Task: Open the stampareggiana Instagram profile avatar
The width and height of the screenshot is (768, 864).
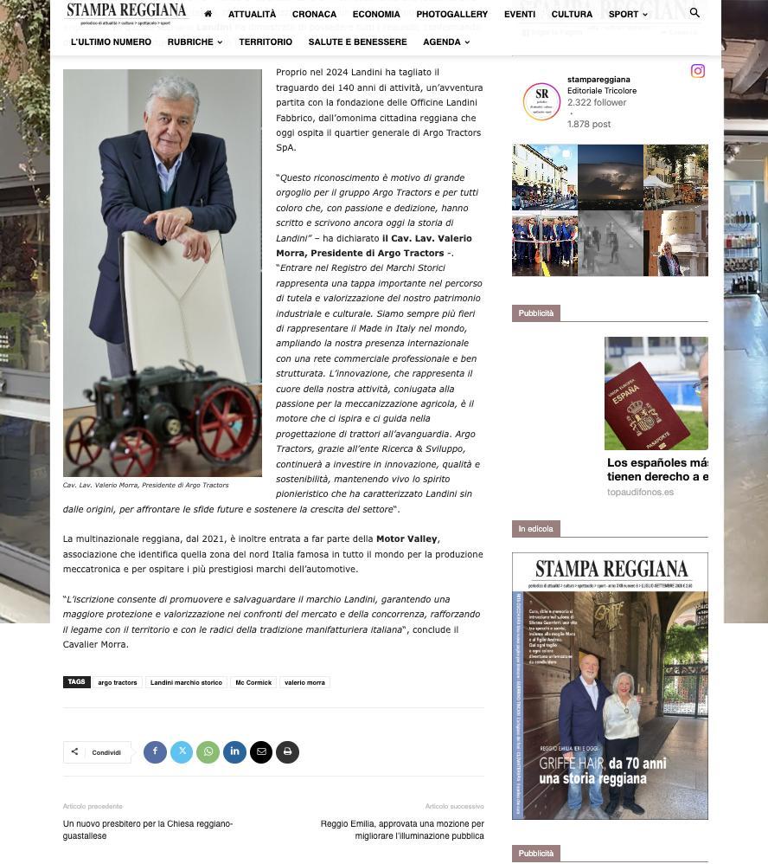Action: tap(541, 101)
